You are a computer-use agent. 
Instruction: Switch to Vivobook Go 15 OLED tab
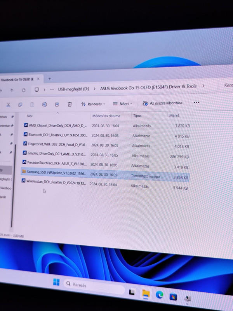coord(17,80)
